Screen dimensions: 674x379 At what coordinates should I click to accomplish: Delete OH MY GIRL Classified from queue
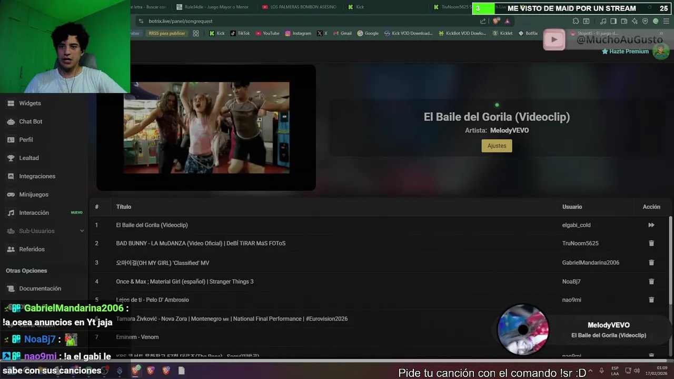click(x=651, y=263)
